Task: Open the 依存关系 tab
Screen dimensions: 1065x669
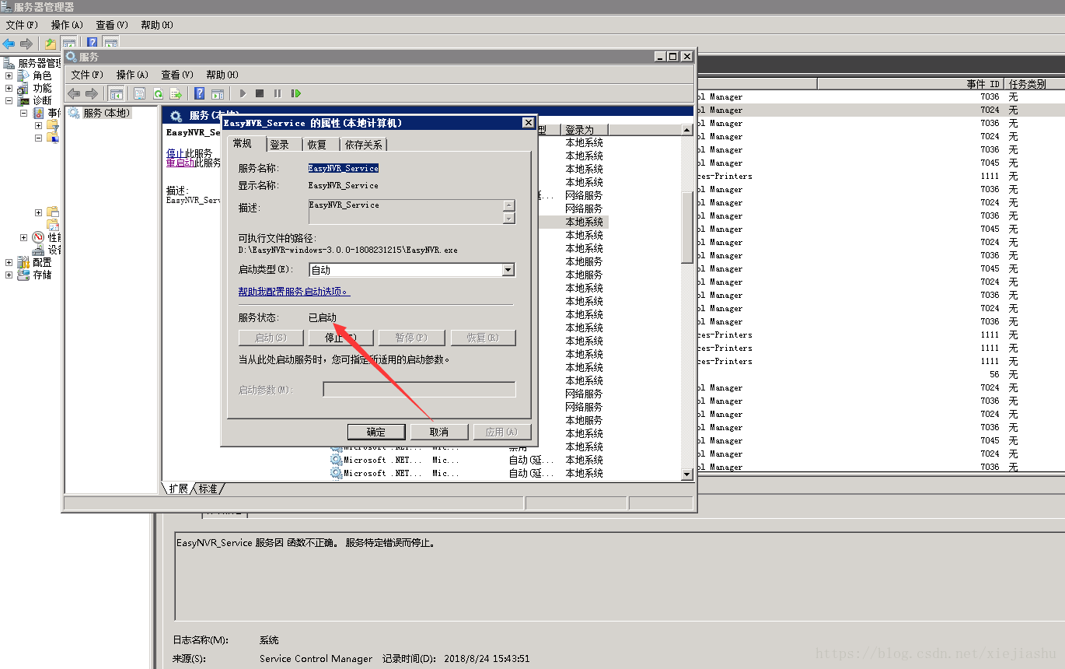Action: pos(364,145)
